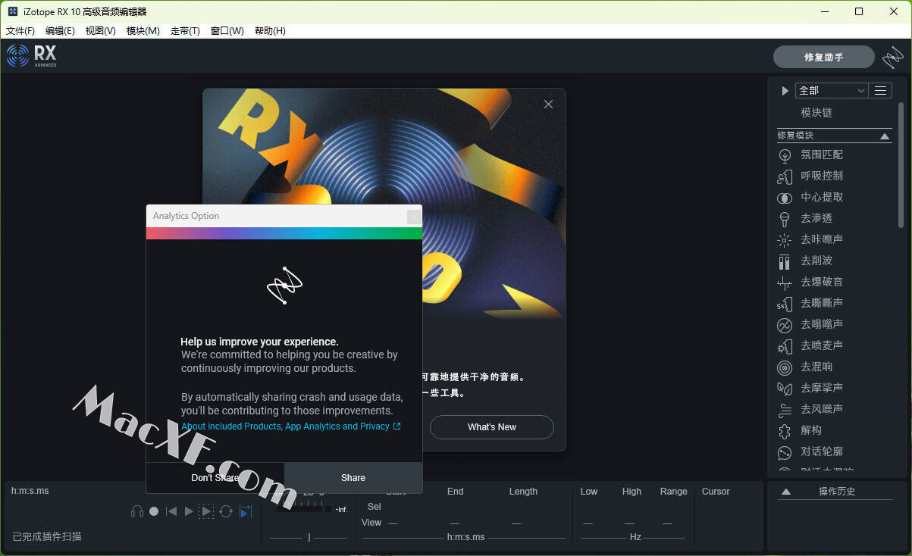Click the 修复助手 repair assistant button
Viewport: 912px width, 556px height.
[x=823, y=57]
